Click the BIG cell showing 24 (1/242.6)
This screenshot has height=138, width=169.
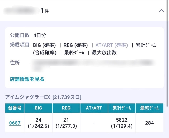click(x=38, y=123)
